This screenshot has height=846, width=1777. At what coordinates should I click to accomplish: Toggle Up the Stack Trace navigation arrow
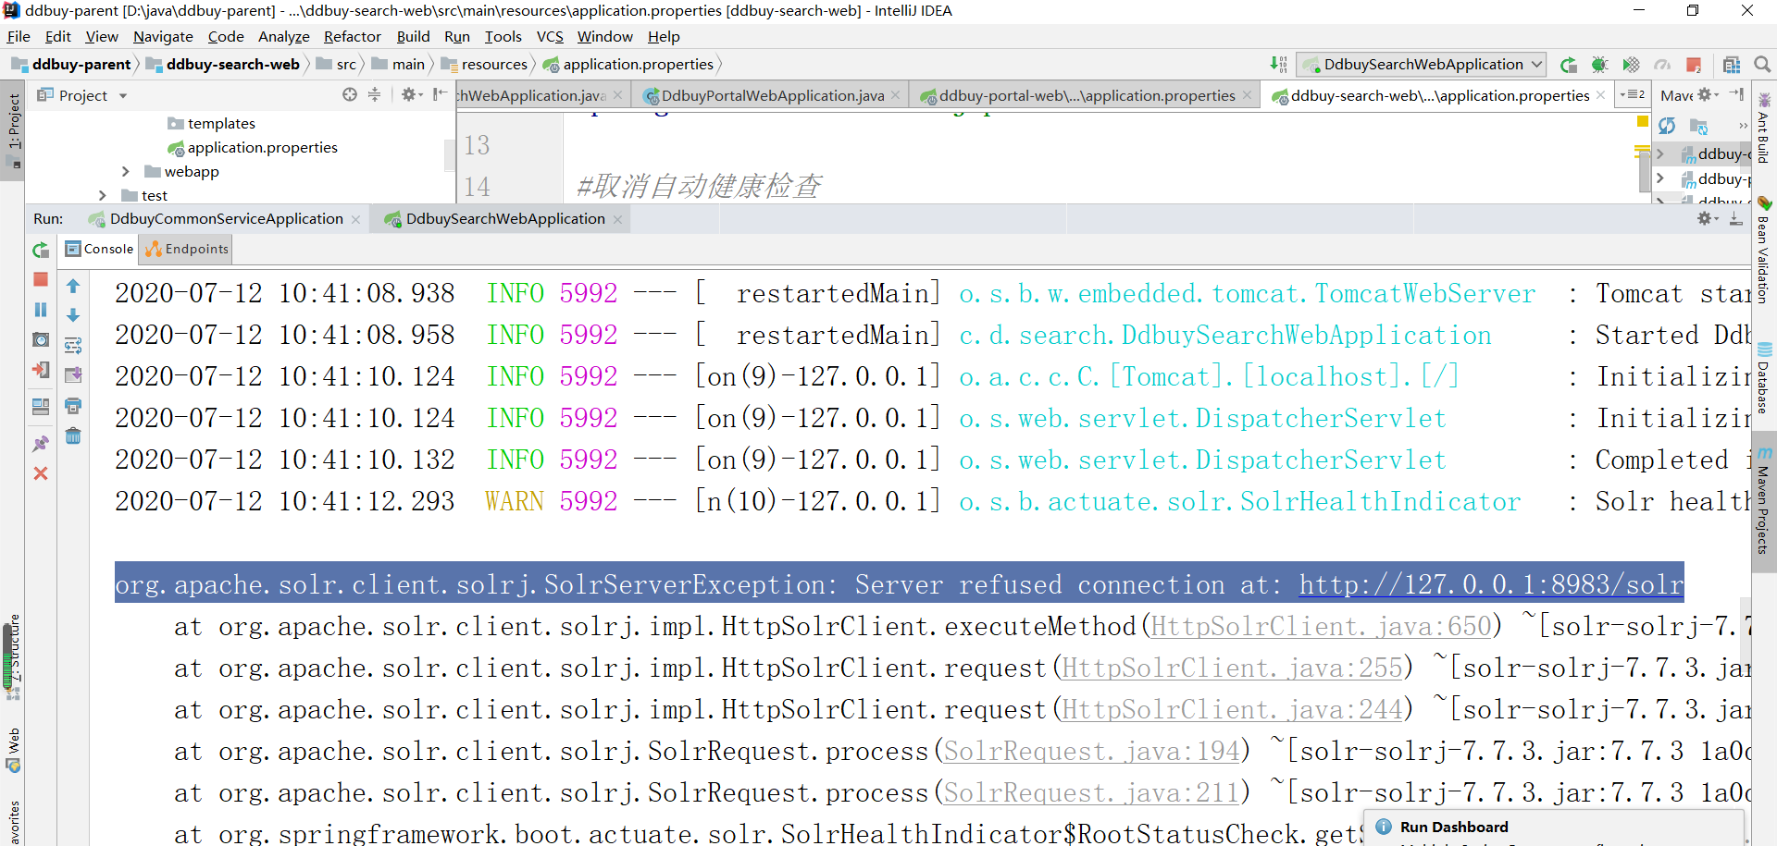[x=73, y=286]
